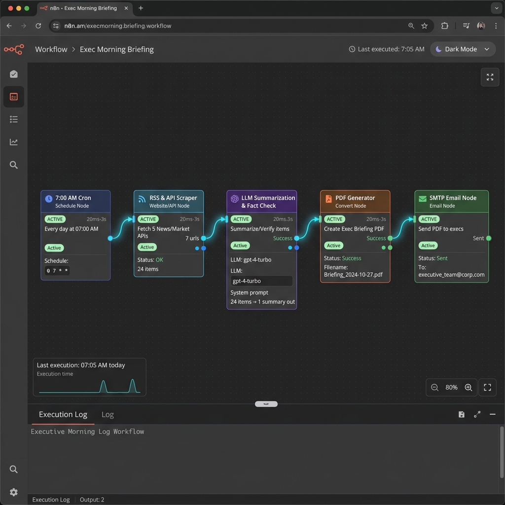The width and height of the screenshot is (505, 505).
Task: Open a new browser tab
Action: pos(141,8)
